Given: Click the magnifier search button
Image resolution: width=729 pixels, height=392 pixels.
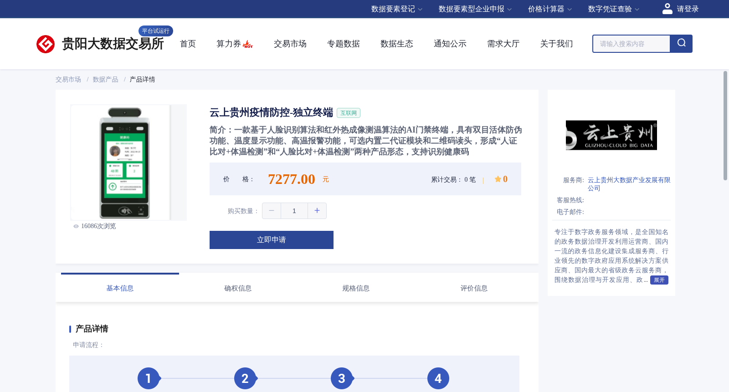Looking at the screenshot, I should click(x=681, y=44).
